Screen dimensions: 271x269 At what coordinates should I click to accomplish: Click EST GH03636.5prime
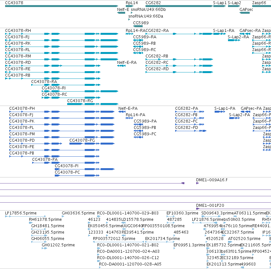pos(78,213)
